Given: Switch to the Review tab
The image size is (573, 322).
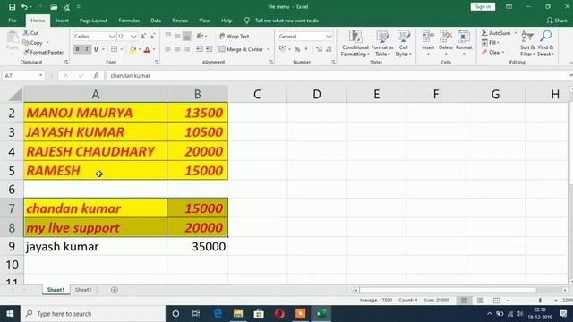Looking at the screenshot, I should click(x=180, y=21).
